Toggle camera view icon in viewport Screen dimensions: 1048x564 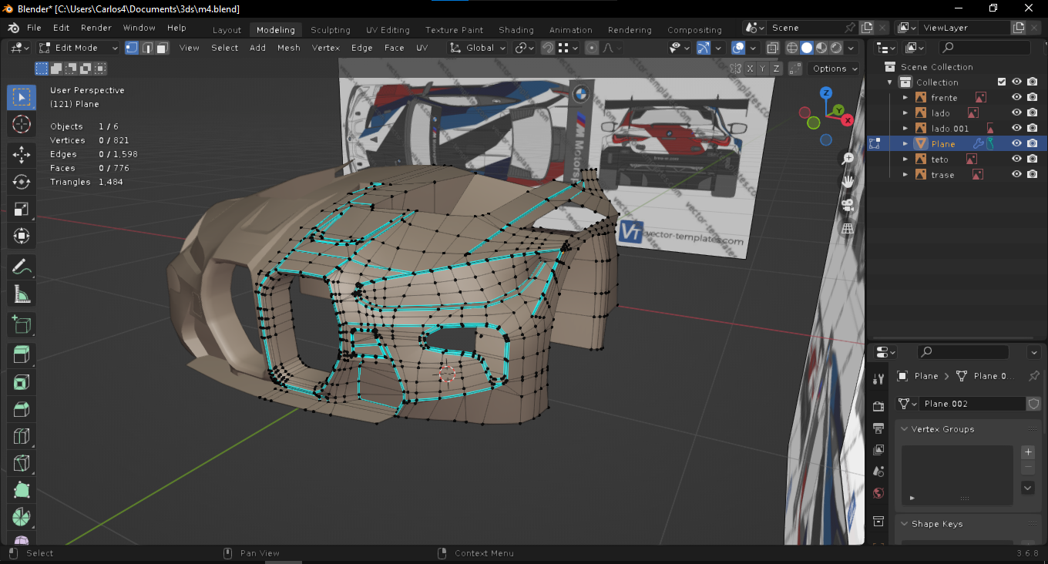pos(848,205)
